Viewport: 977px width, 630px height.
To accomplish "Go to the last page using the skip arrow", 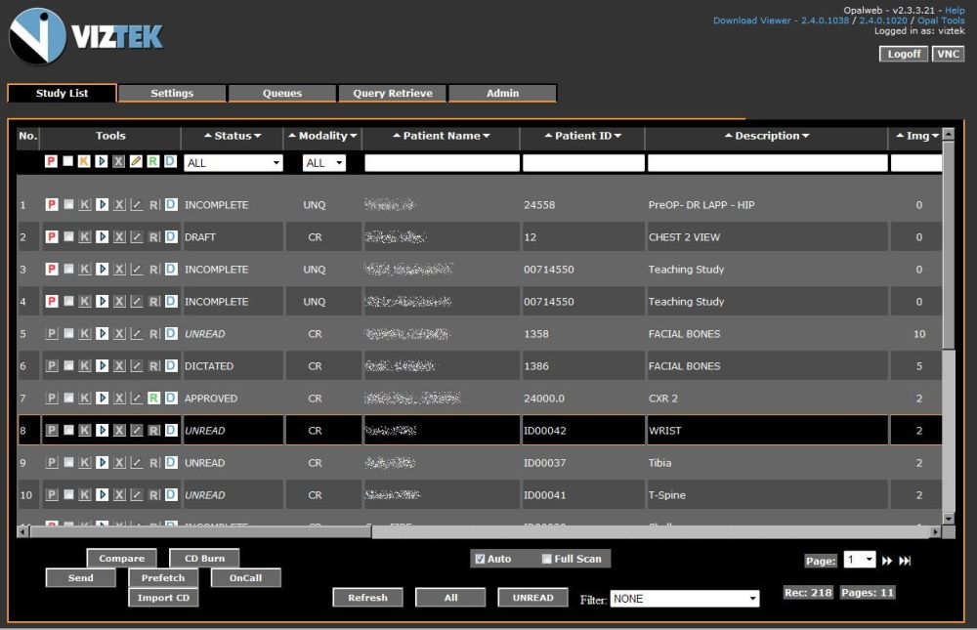I will [x=905, y=561].
